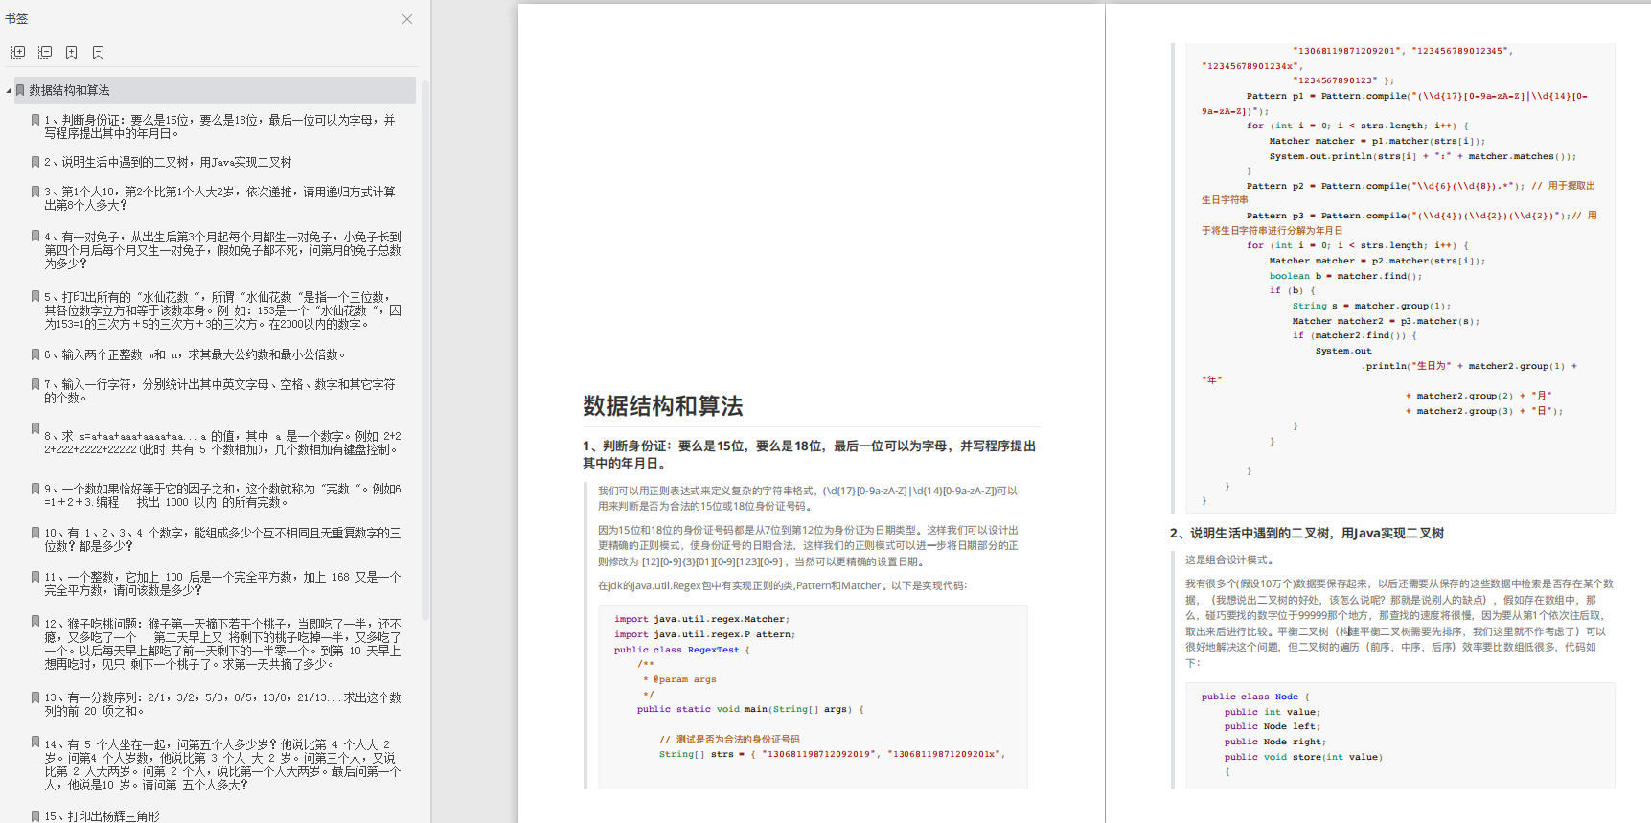Screen dimensions: 1651x823
Task: Click question 2 heading 说明生活中遇到的二叉树 in the document
Action: click(x=1307, y=534)
